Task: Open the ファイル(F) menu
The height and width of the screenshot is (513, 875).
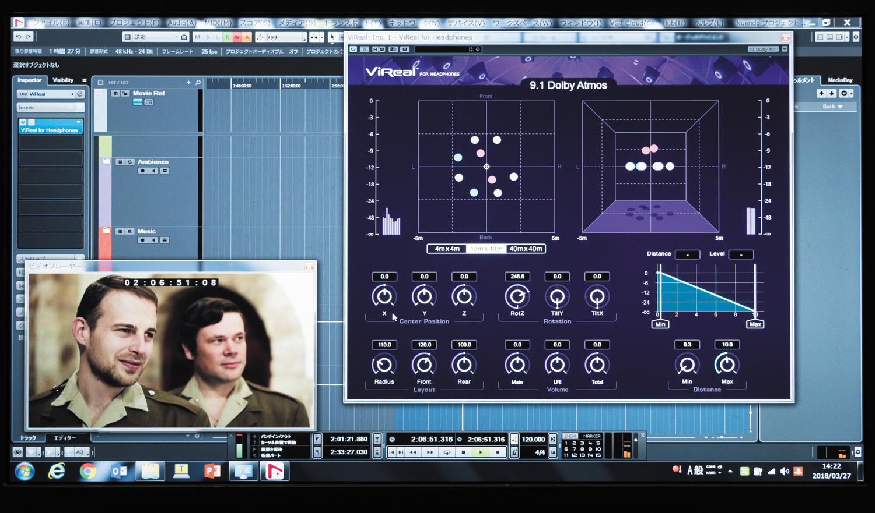Action: [51, 23]
